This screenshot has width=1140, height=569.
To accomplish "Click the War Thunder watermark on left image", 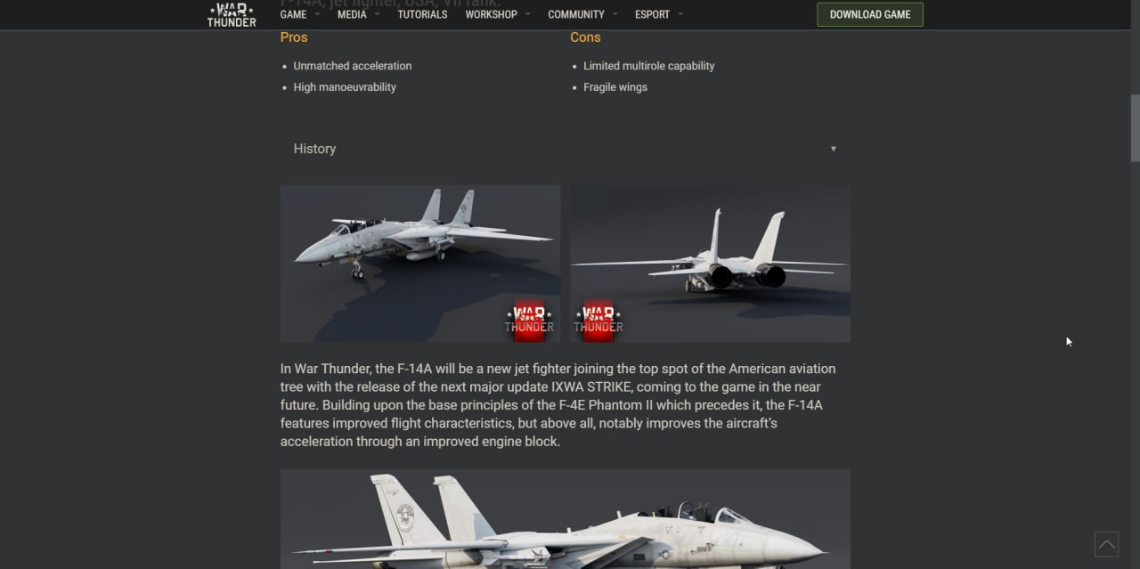I will click(529, 319).
